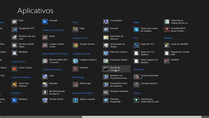The width and height of the screenshot is (209, 118).
Task: Launch the Executar run icon
Action: (x=106, y=29)
